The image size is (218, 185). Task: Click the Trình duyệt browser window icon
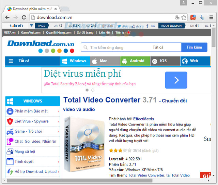10,161
